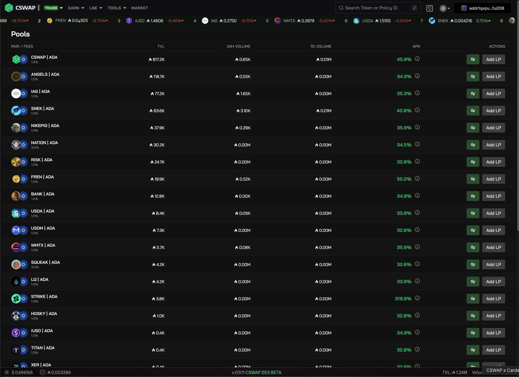
Task: Open the USDM | ADA pair name
Action: 43,228
